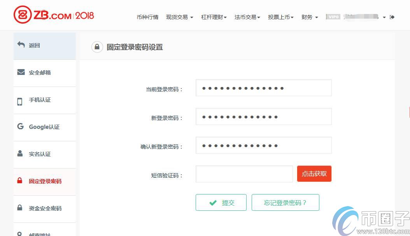Open the 投票上市 dropdown menu
This screenshot has width=410, height=236.
coord(280,17)
